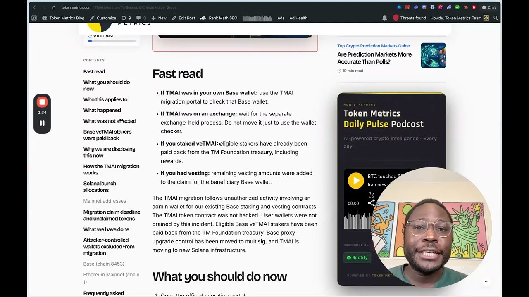Open the Chat panel in browser
Viewport: 529px width, 297px height.
tap(489, 7)
